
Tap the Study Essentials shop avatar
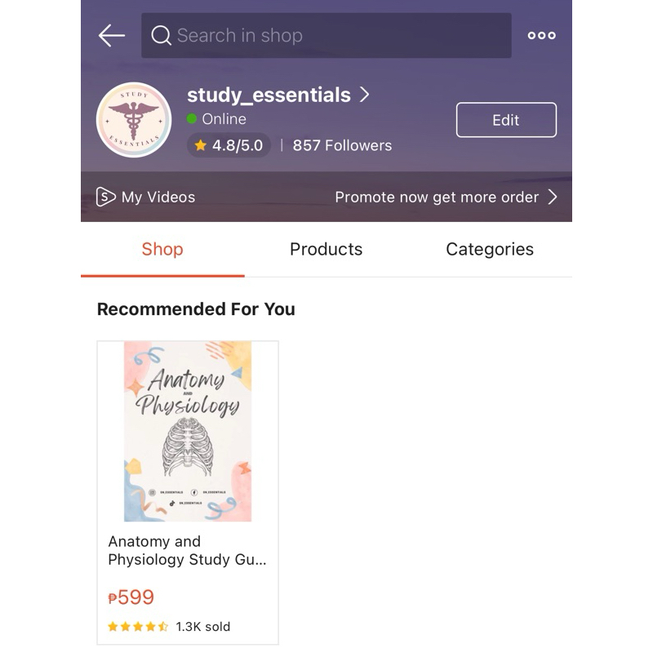[134, 120]
